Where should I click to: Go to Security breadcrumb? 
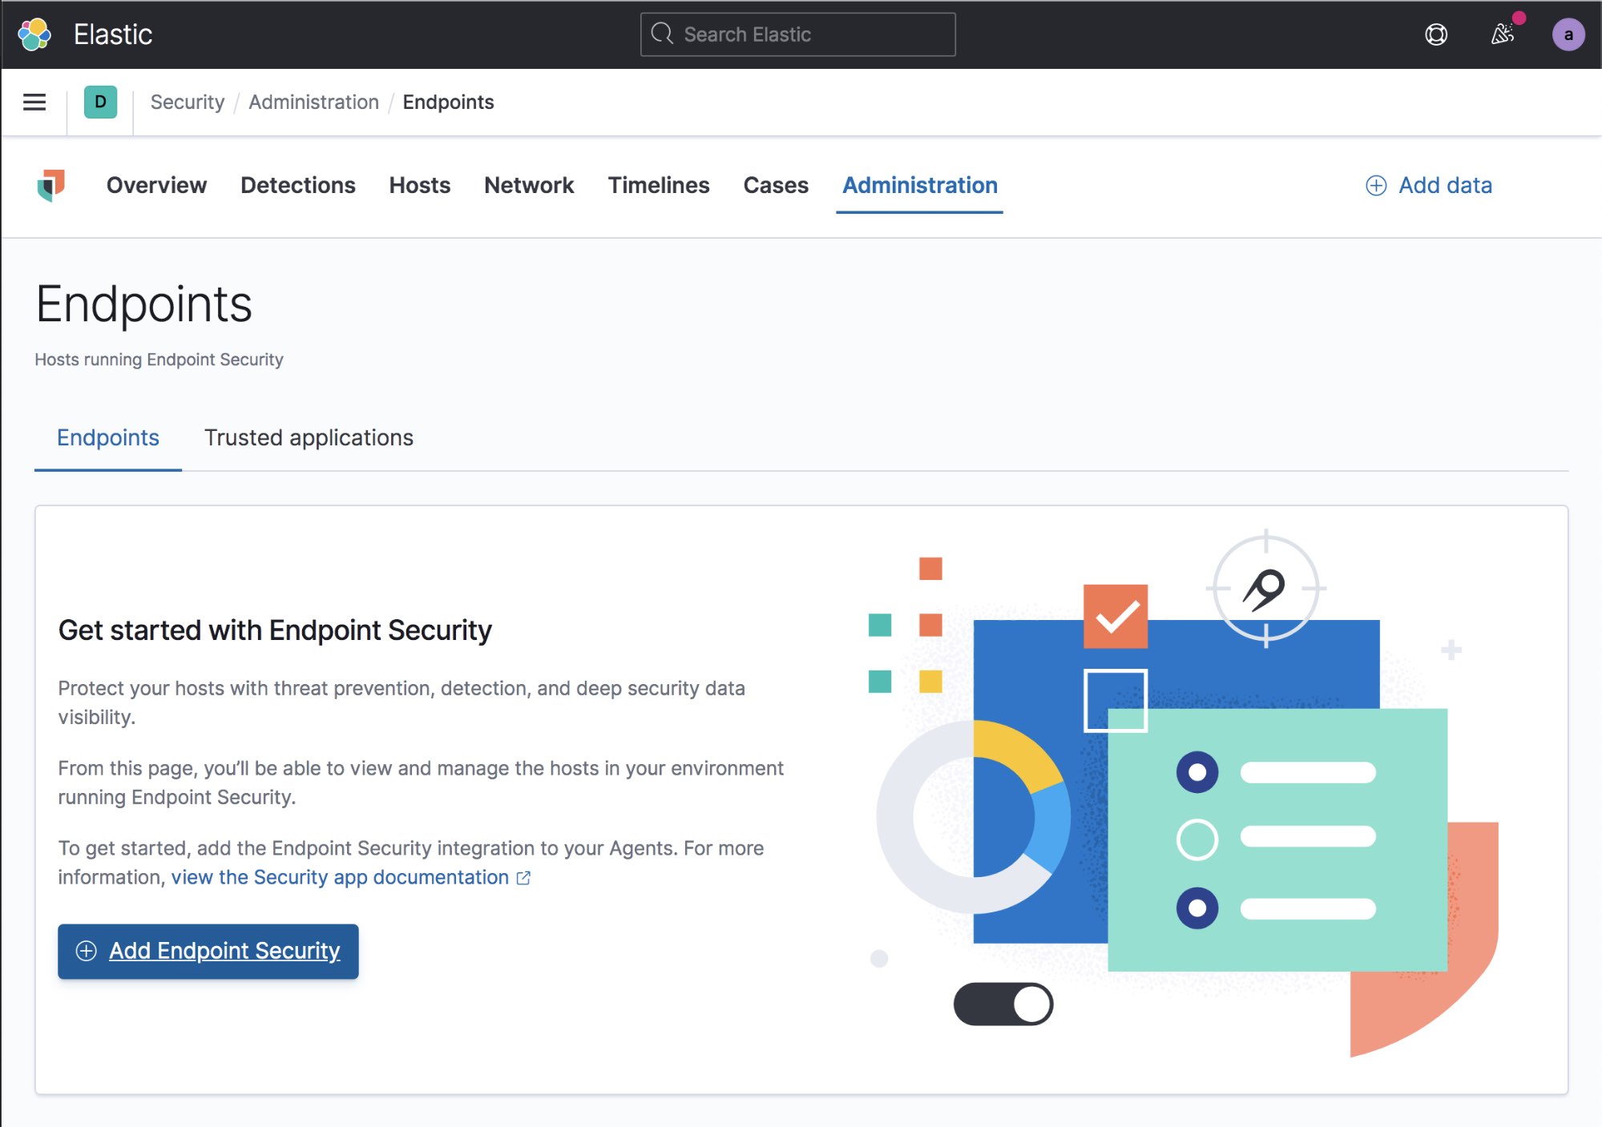point(188,102)
